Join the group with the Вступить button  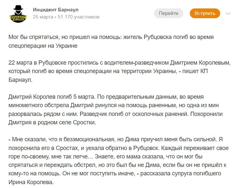[205, 13]
